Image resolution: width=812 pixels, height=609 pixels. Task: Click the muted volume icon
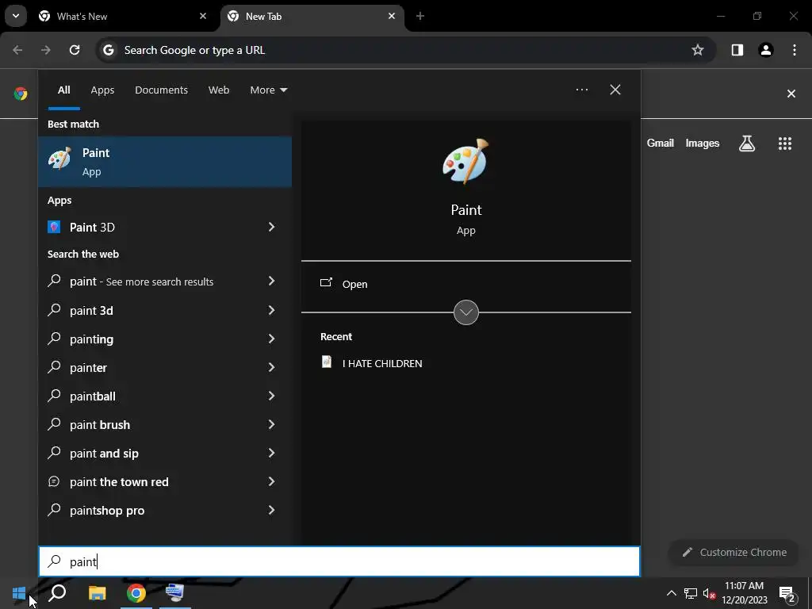[709, 593]
